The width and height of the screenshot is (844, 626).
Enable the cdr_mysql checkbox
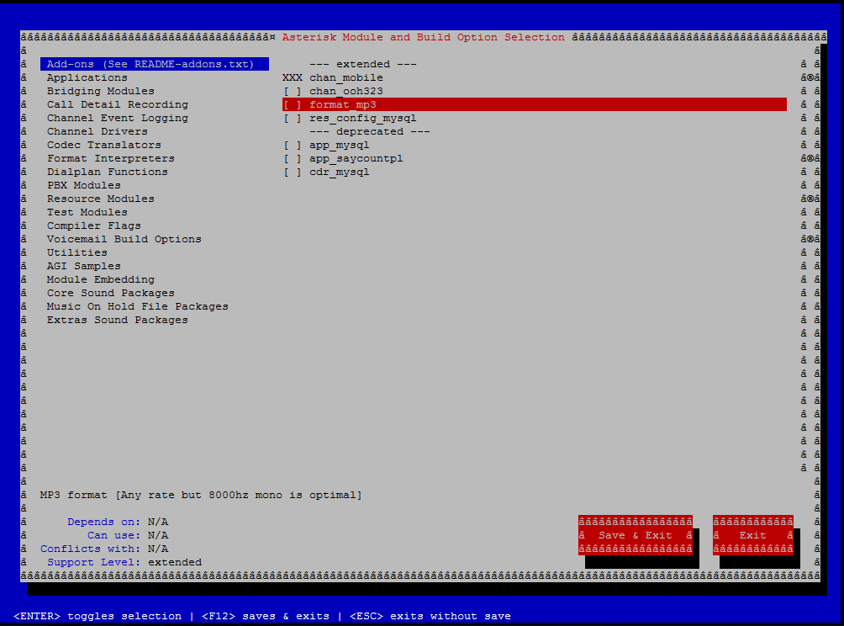point(293,172)
